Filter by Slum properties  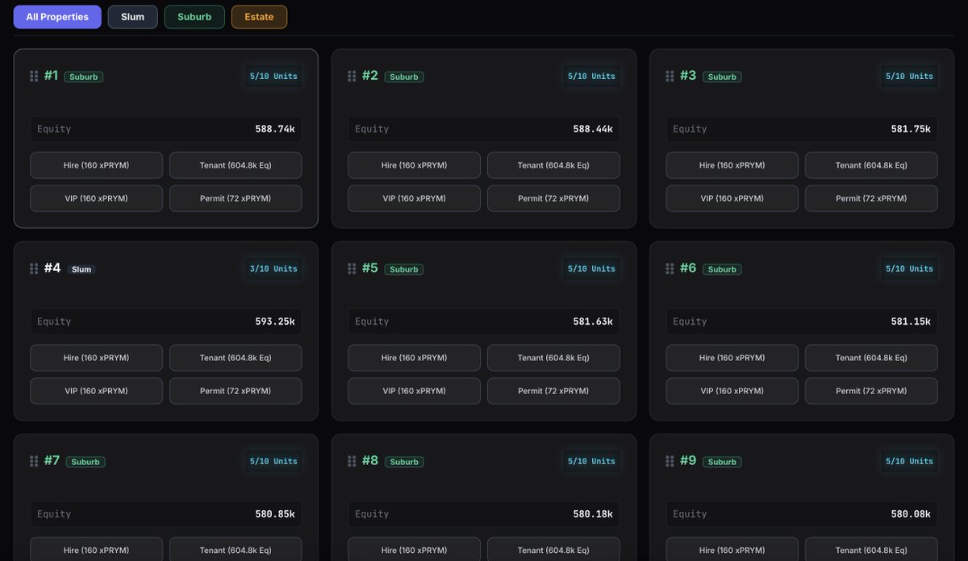(x=133, y=17)
